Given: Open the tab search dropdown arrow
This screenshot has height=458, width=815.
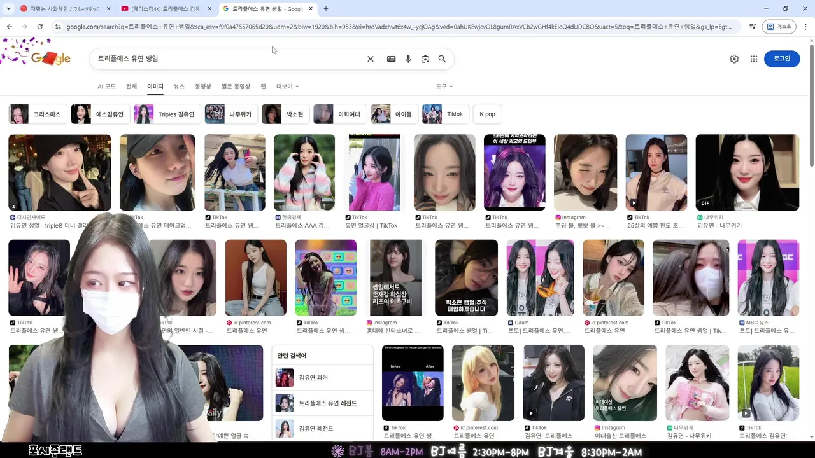Looking at the screenshot, I should coord(9,9).
